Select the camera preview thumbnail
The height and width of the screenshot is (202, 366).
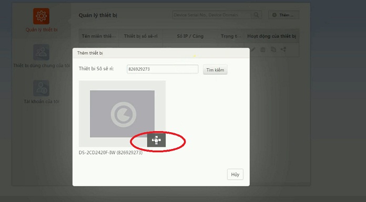122,114
